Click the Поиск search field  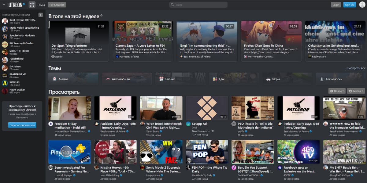(x=199, y=5)
